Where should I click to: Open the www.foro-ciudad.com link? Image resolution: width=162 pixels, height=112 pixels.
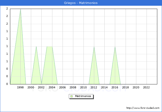143,108
